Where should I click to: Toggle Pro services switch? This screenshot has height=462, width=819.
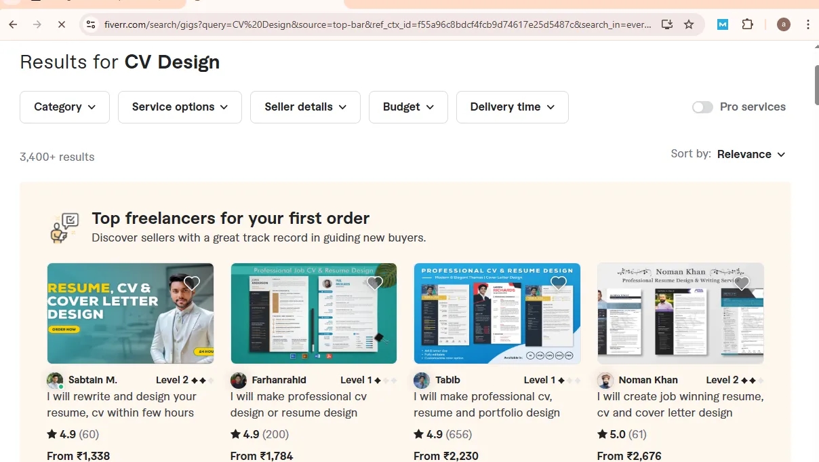[702, 107]
